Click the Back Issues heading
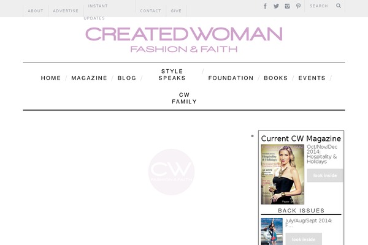This screenshot has width=368, height=245. (x=301, y=211)
